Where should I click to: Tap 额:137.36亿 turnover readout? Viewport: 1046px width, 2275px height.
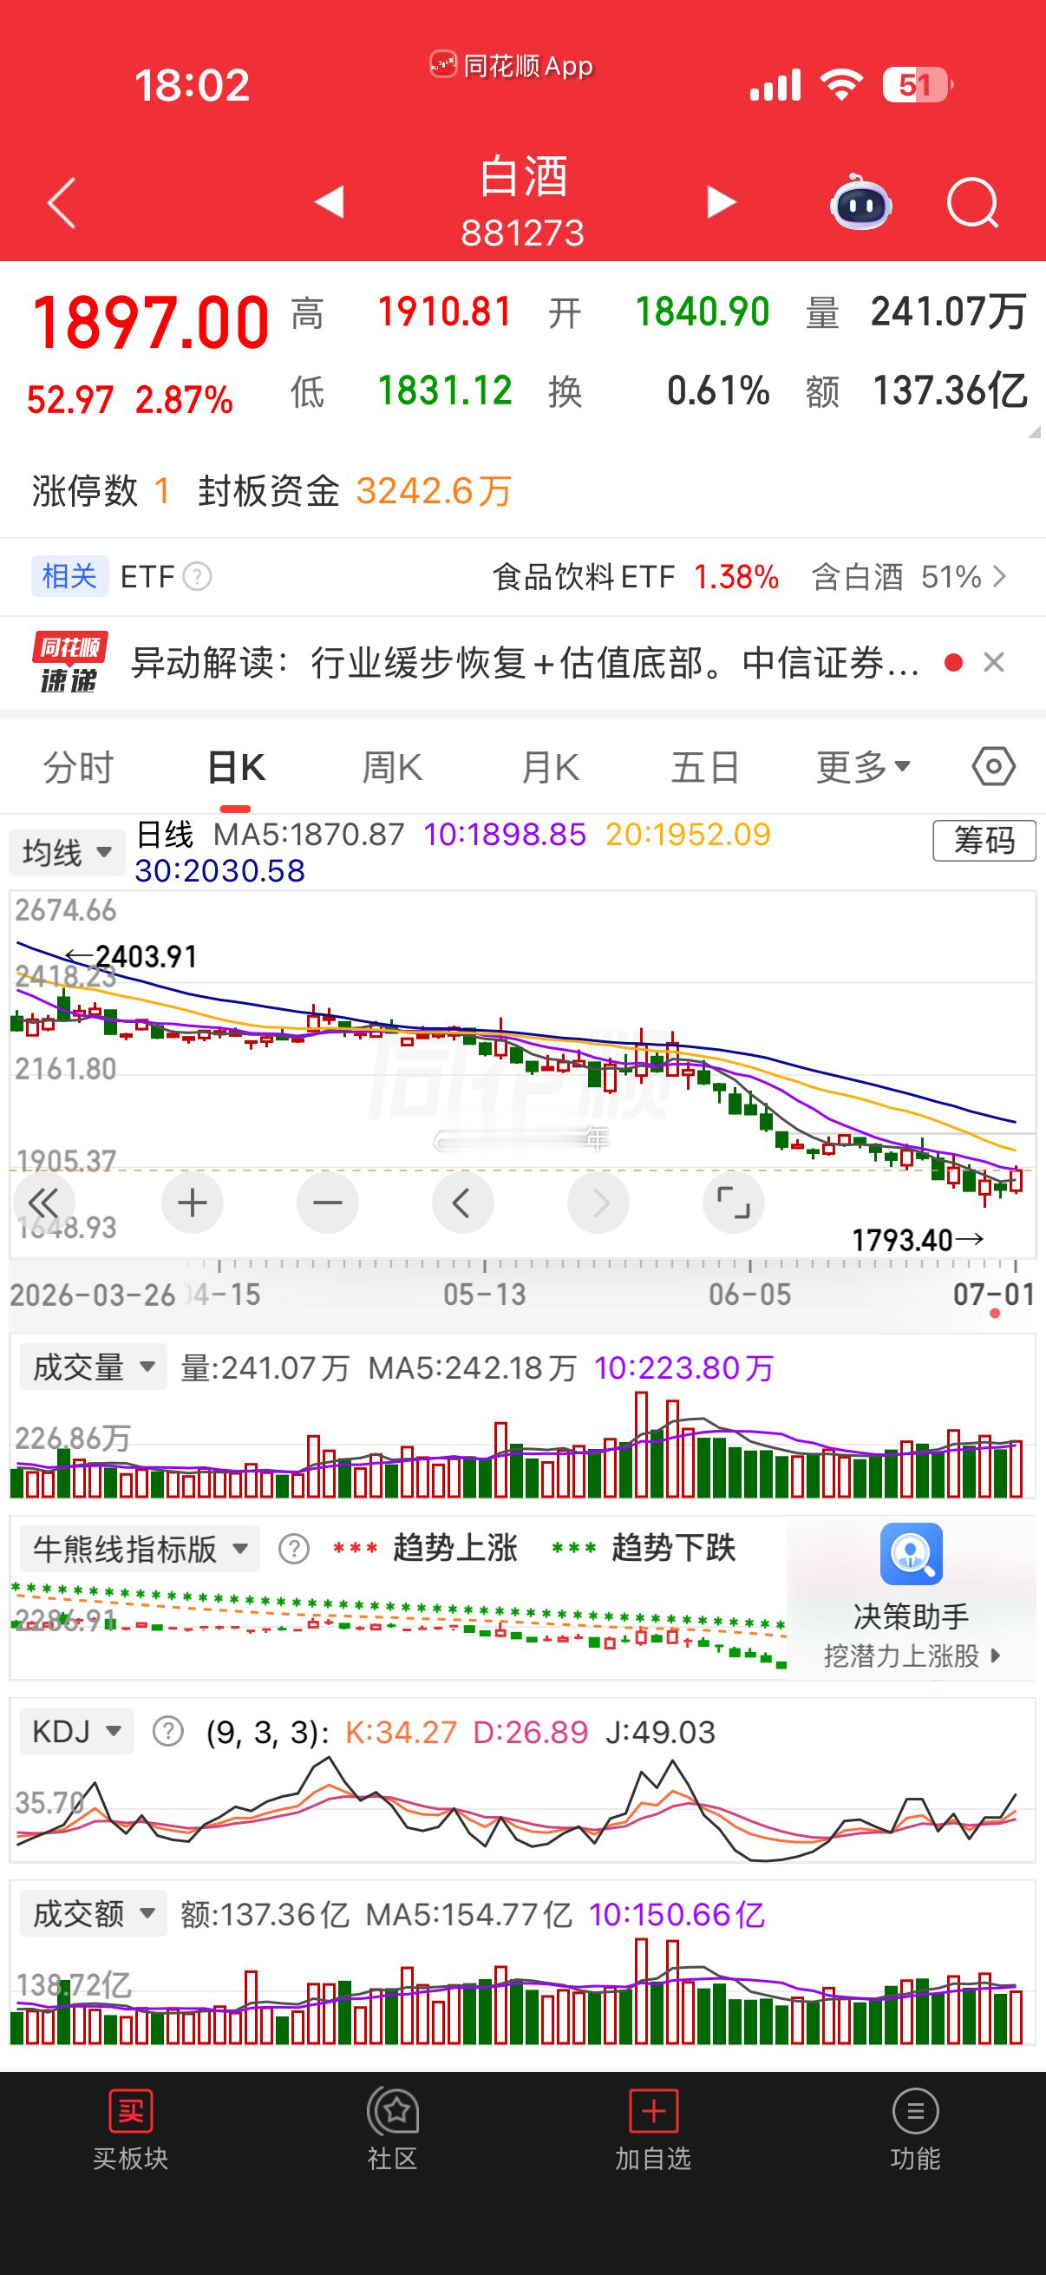(265, 1915)
